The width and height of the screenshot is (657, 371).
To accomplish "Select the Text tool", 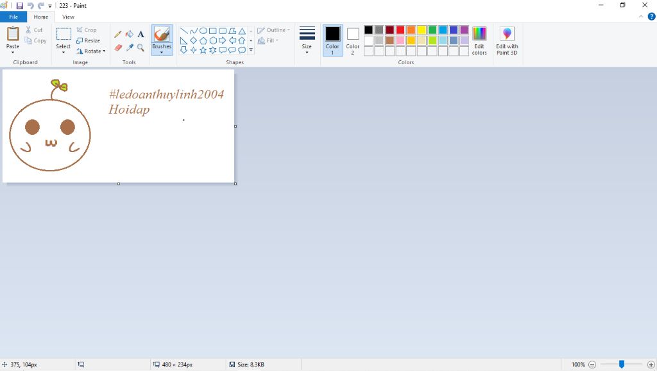I will coord(141,35).
